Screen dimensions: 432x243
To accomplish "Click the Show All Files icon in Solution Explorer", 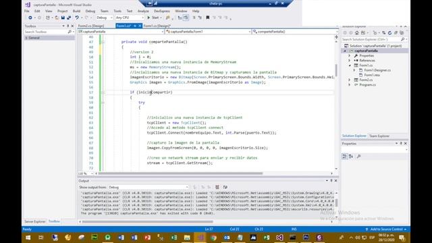I will click(402, 33).
